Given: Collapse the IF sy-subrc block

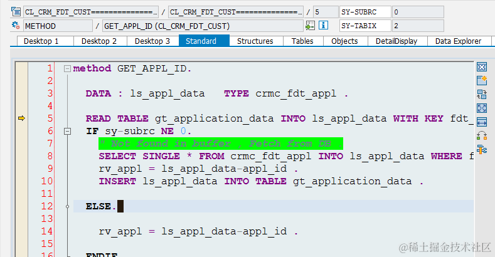Looking at the screenshot, I should pyautogui.click(x=67, y=131).
